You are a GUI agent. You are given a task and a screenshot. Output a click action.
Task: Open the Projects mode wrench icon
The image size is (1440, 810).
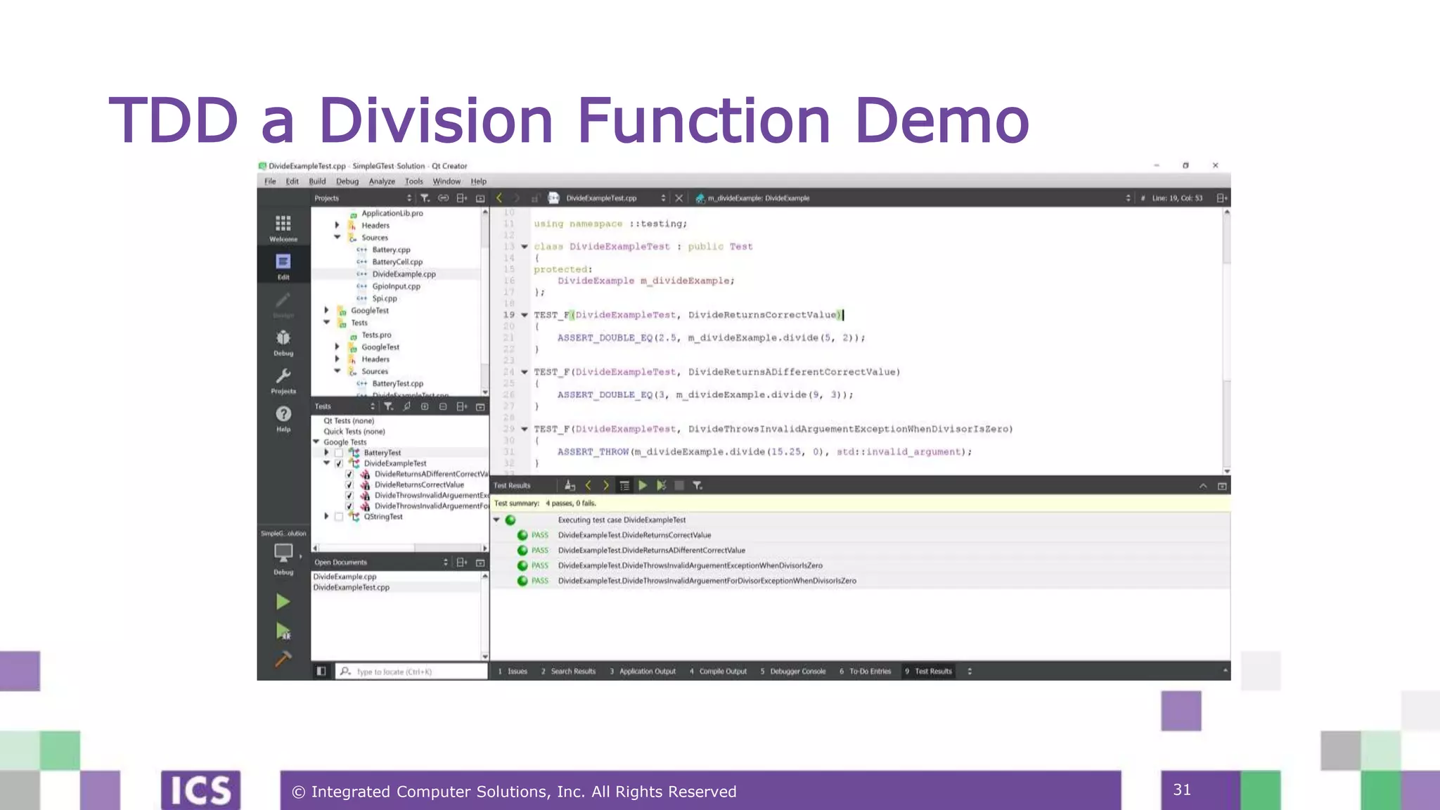click(x=283, y=380)
